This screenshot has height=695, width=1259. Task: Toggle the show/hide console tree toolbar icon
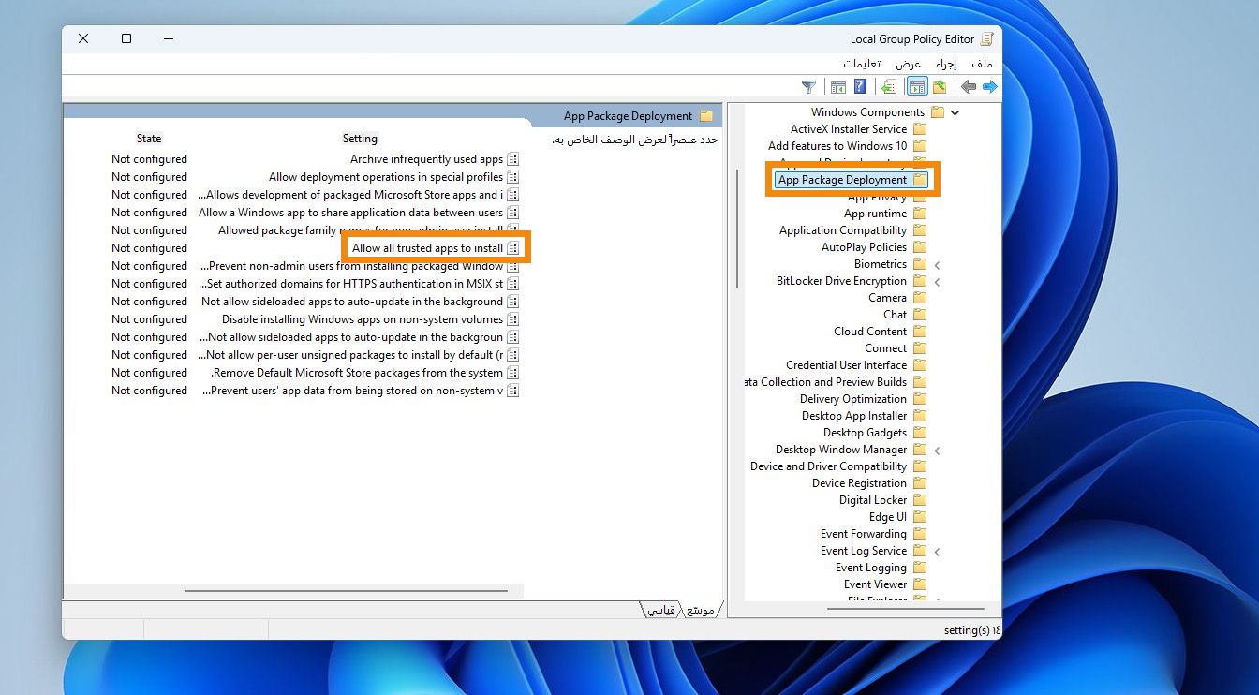(917, 87)
